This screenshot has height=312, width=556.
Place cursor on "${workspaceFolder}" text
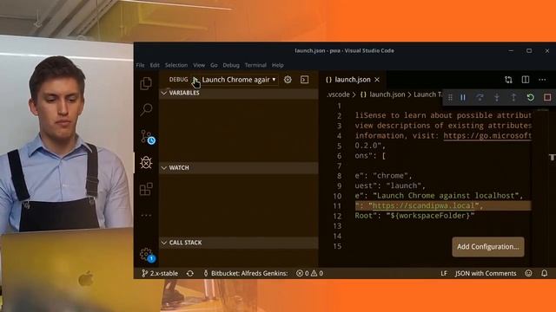pyautogui.click(x=430, y=216)
